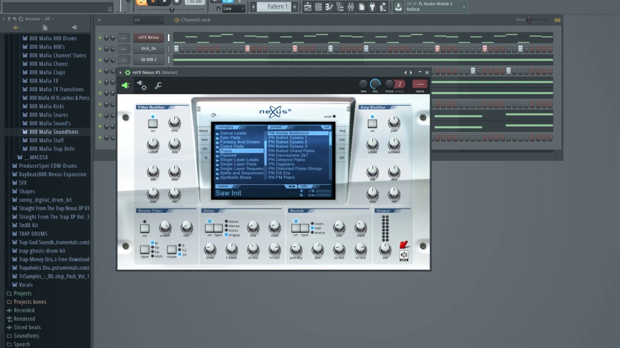Click the Channel rack speaker icon

(176, 20)
